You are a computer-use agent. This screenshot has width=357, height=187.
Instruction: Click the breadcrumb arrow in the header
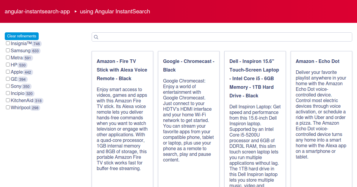(x=75, y=12)
